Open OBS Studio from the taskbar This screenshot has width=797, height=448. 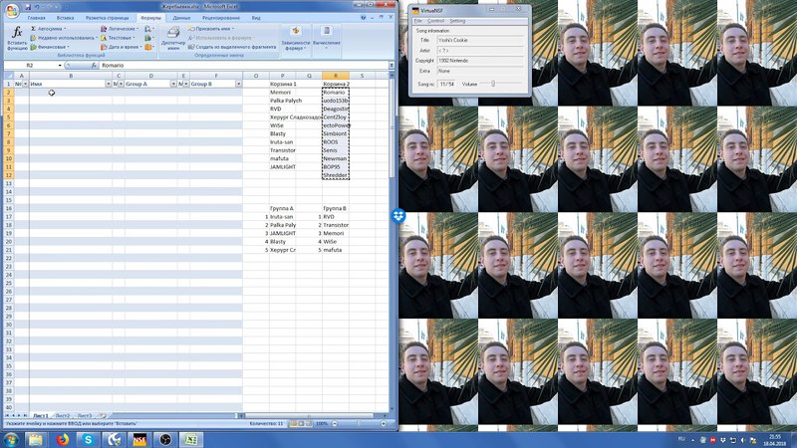[x=165, y=439]
